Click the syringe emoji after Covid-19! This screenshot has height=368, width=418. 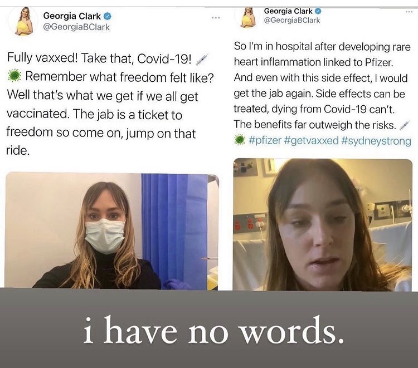pyautogui.click(x=202, y=59)
